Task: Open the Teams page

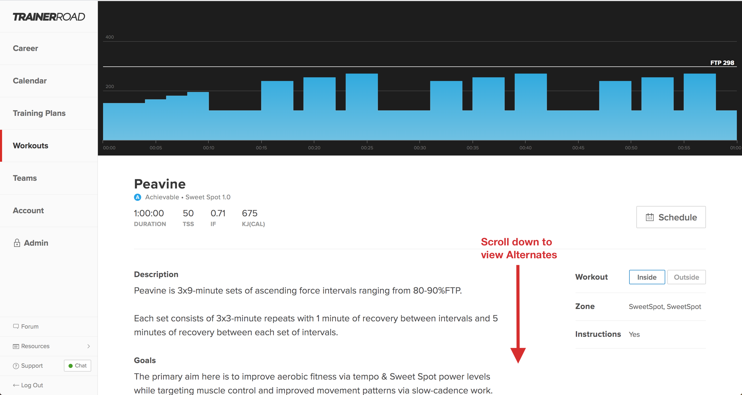Action: point(25,178)
